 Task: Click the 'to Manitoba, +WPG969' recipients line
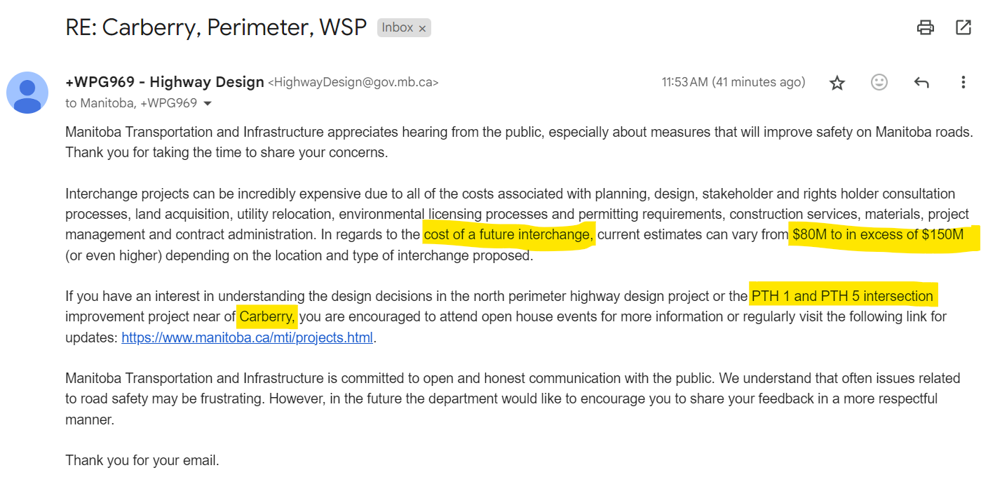[x=131, y=103]
